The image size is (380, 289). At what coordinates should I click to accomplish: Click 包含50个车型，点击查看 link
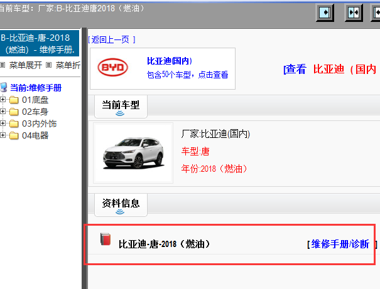pyautogui.click(x=187, y=75)
